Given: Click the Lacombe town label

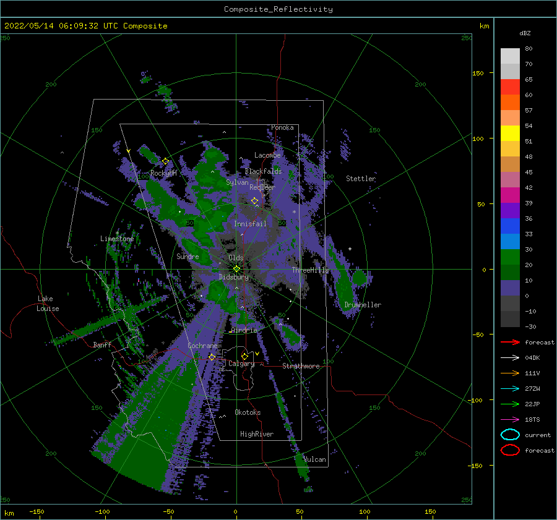Looking at the screenshot, I should pos(267,155).
